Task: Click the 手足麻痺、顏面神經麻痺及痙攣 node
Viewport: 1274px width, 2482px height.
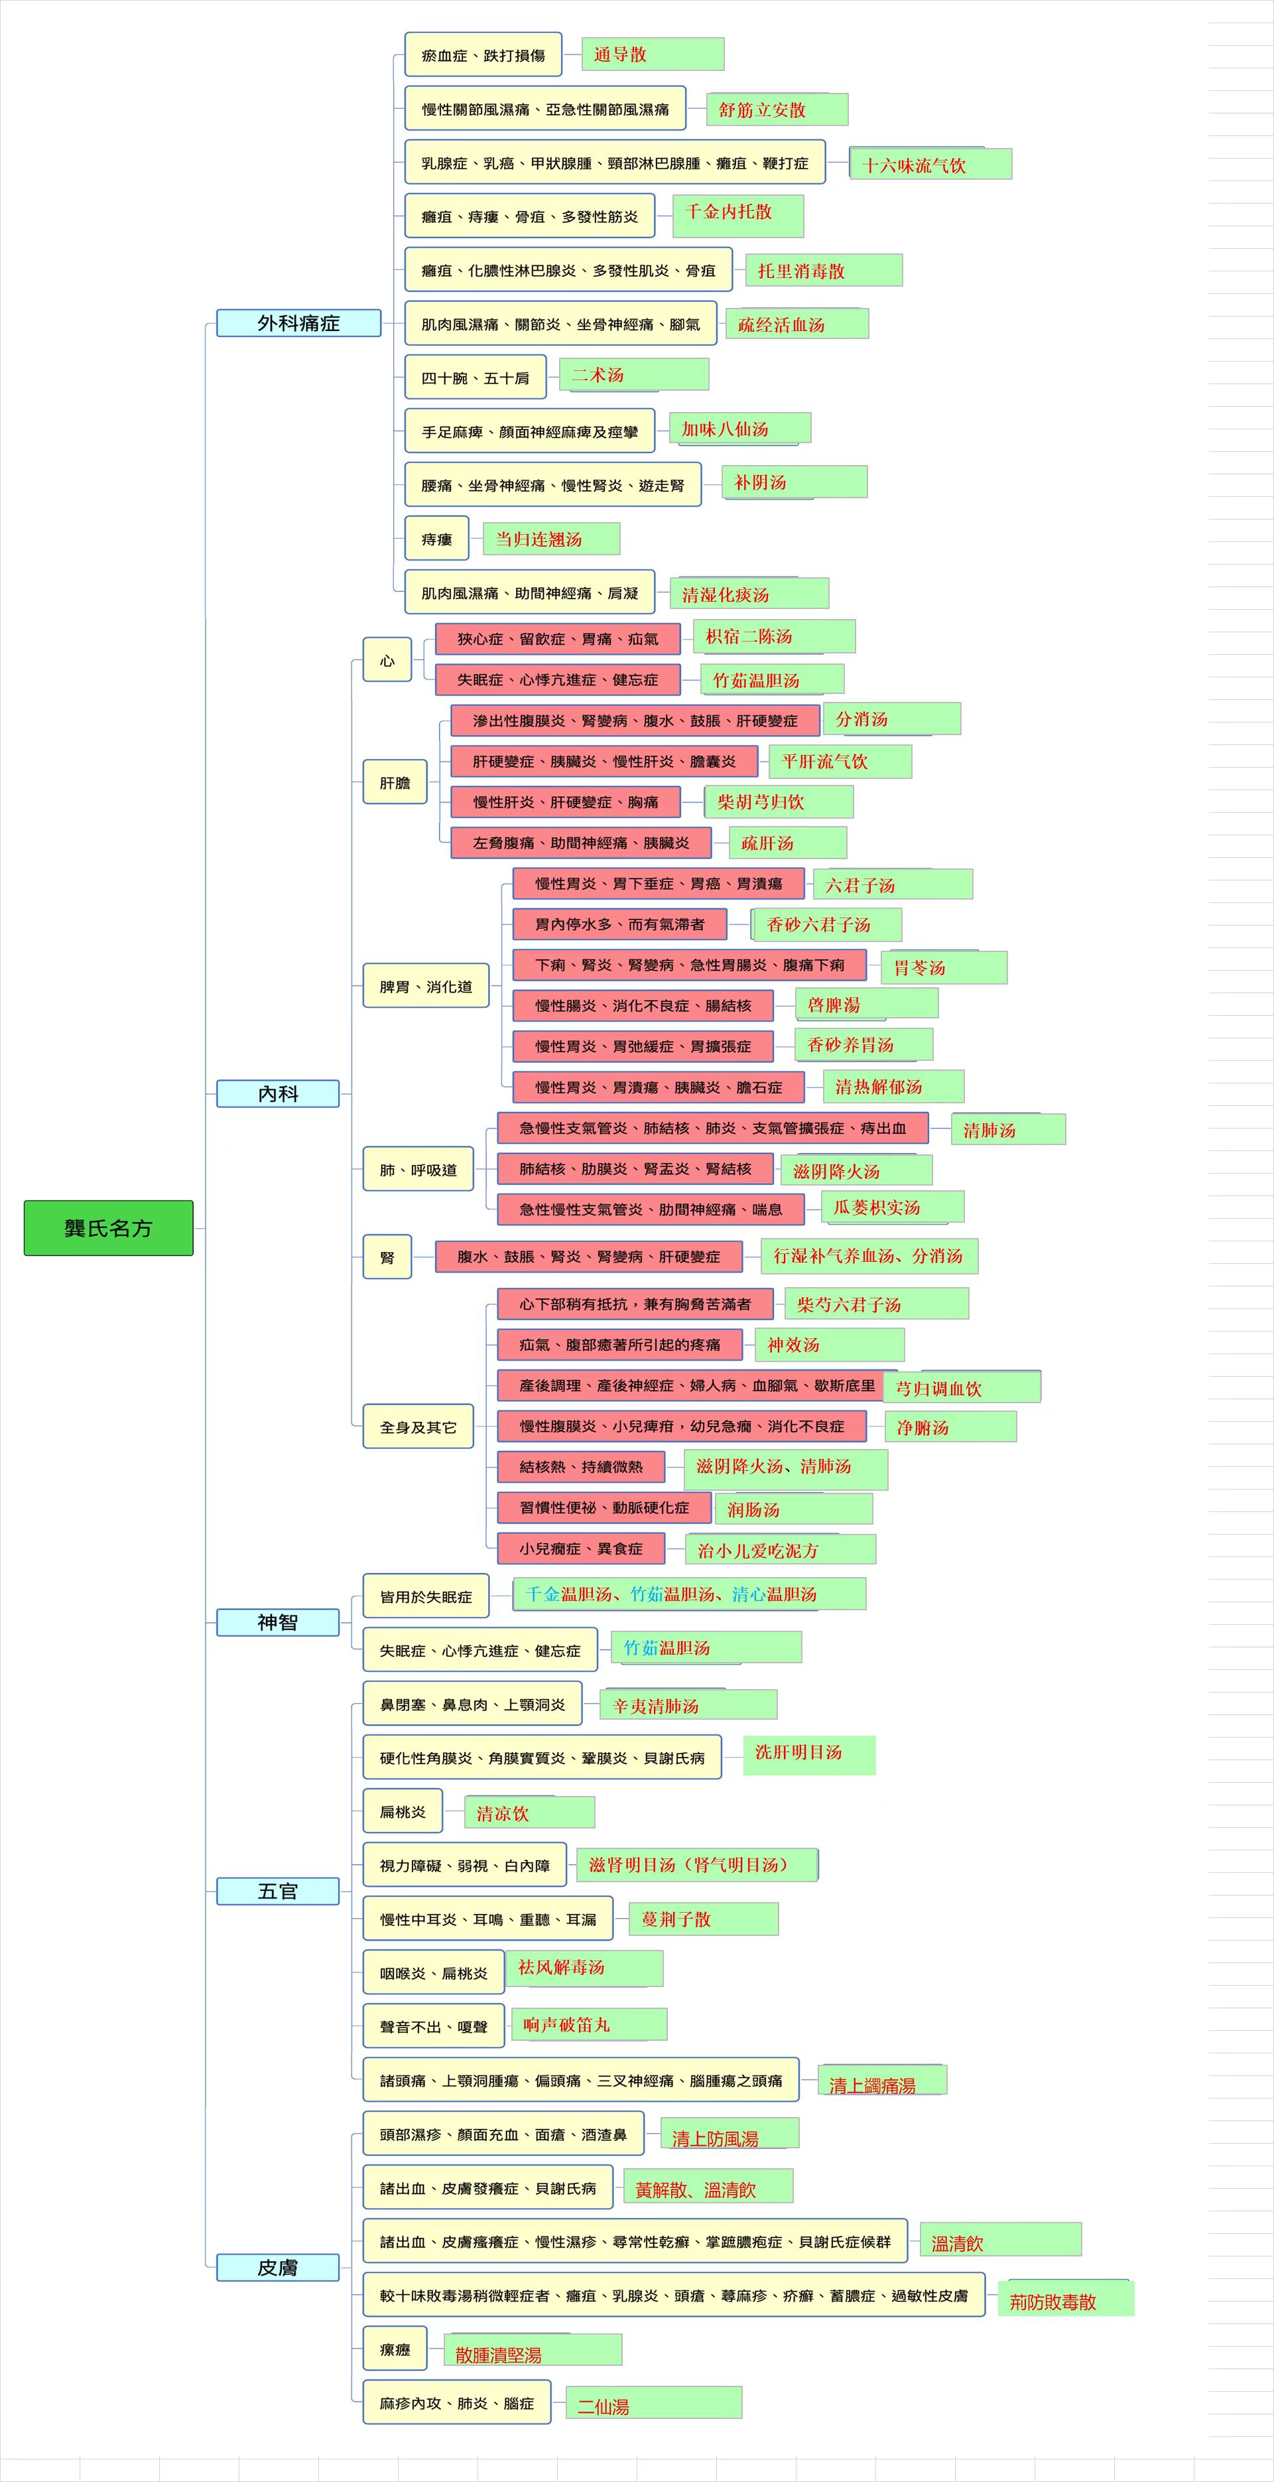Action: [x=530, y=431]
